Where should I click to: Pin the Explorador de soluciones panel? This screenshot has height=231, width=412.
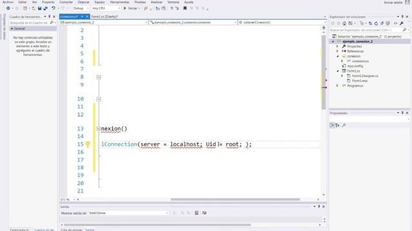click(402, 17)
